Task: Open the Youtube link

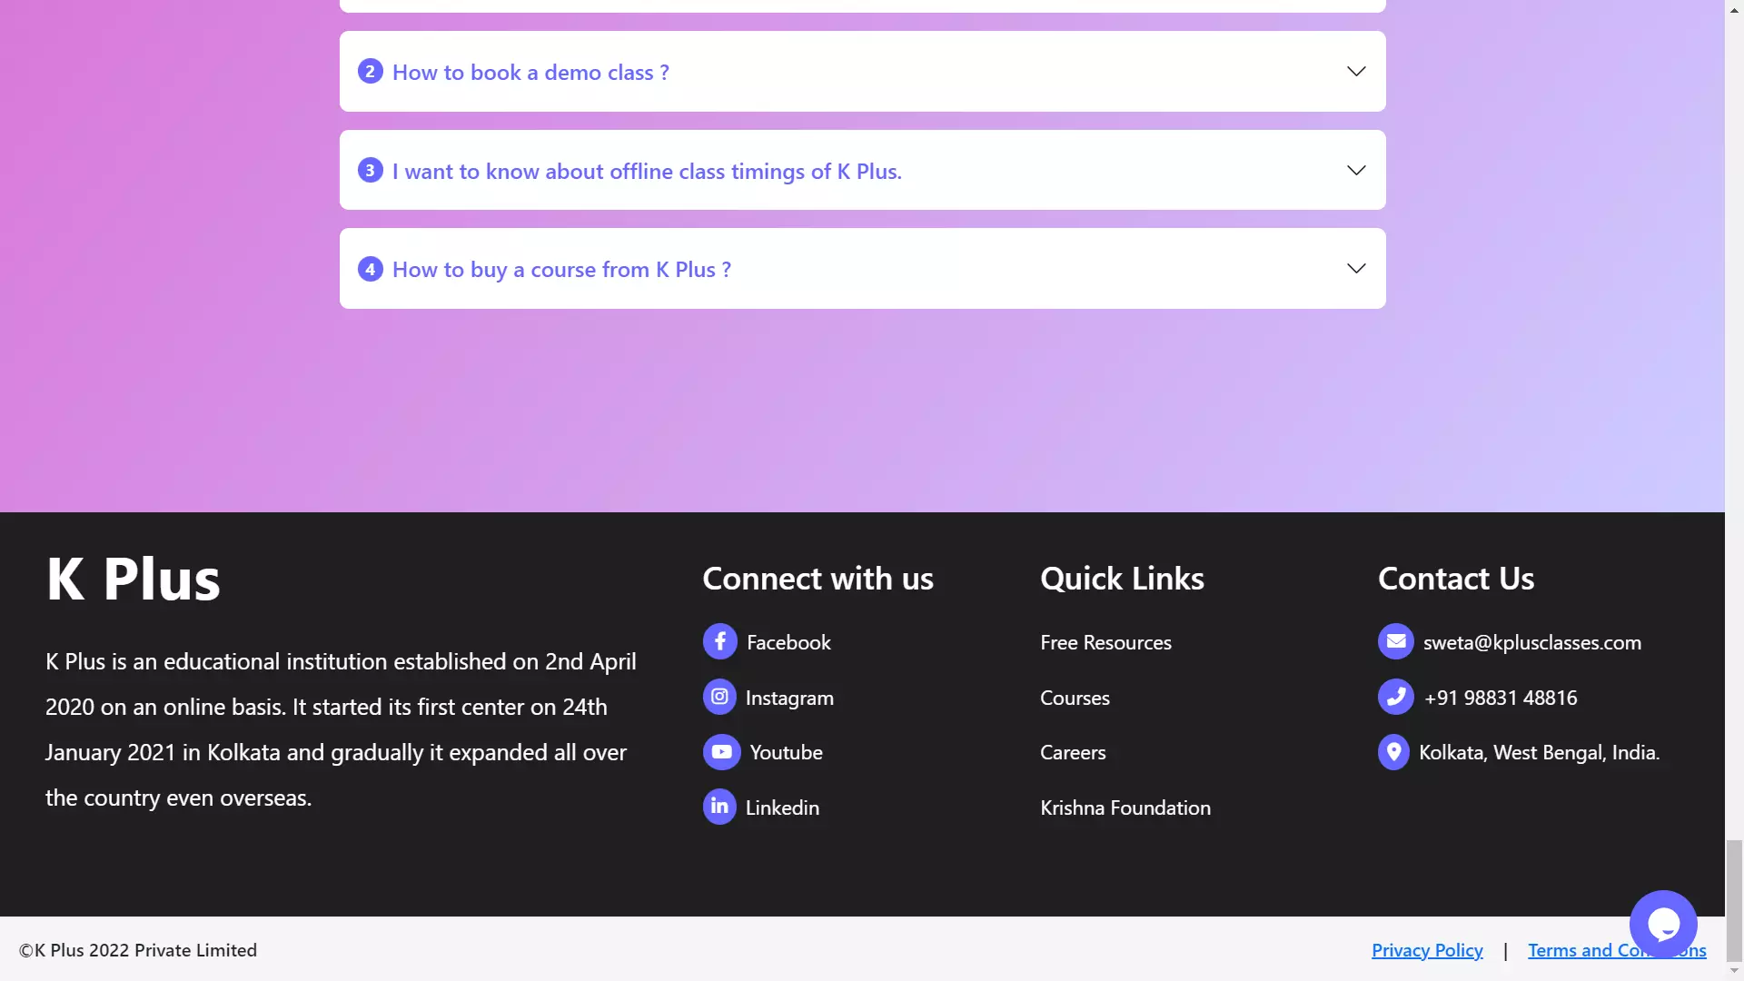Action: (786, 752)
